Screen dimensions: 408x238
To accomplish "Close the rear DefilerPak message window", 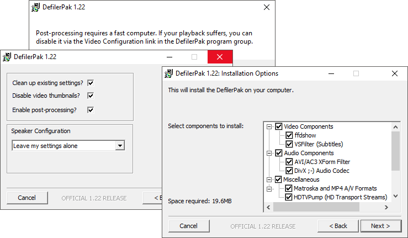I will (x=267, y=7).
